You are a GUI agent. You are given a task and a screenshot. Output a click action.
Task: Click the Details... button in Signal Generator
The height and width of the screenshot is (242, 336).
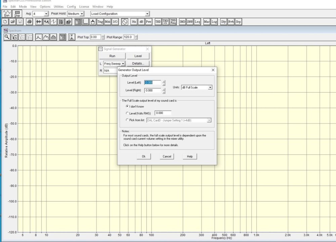tap(138, 63)
